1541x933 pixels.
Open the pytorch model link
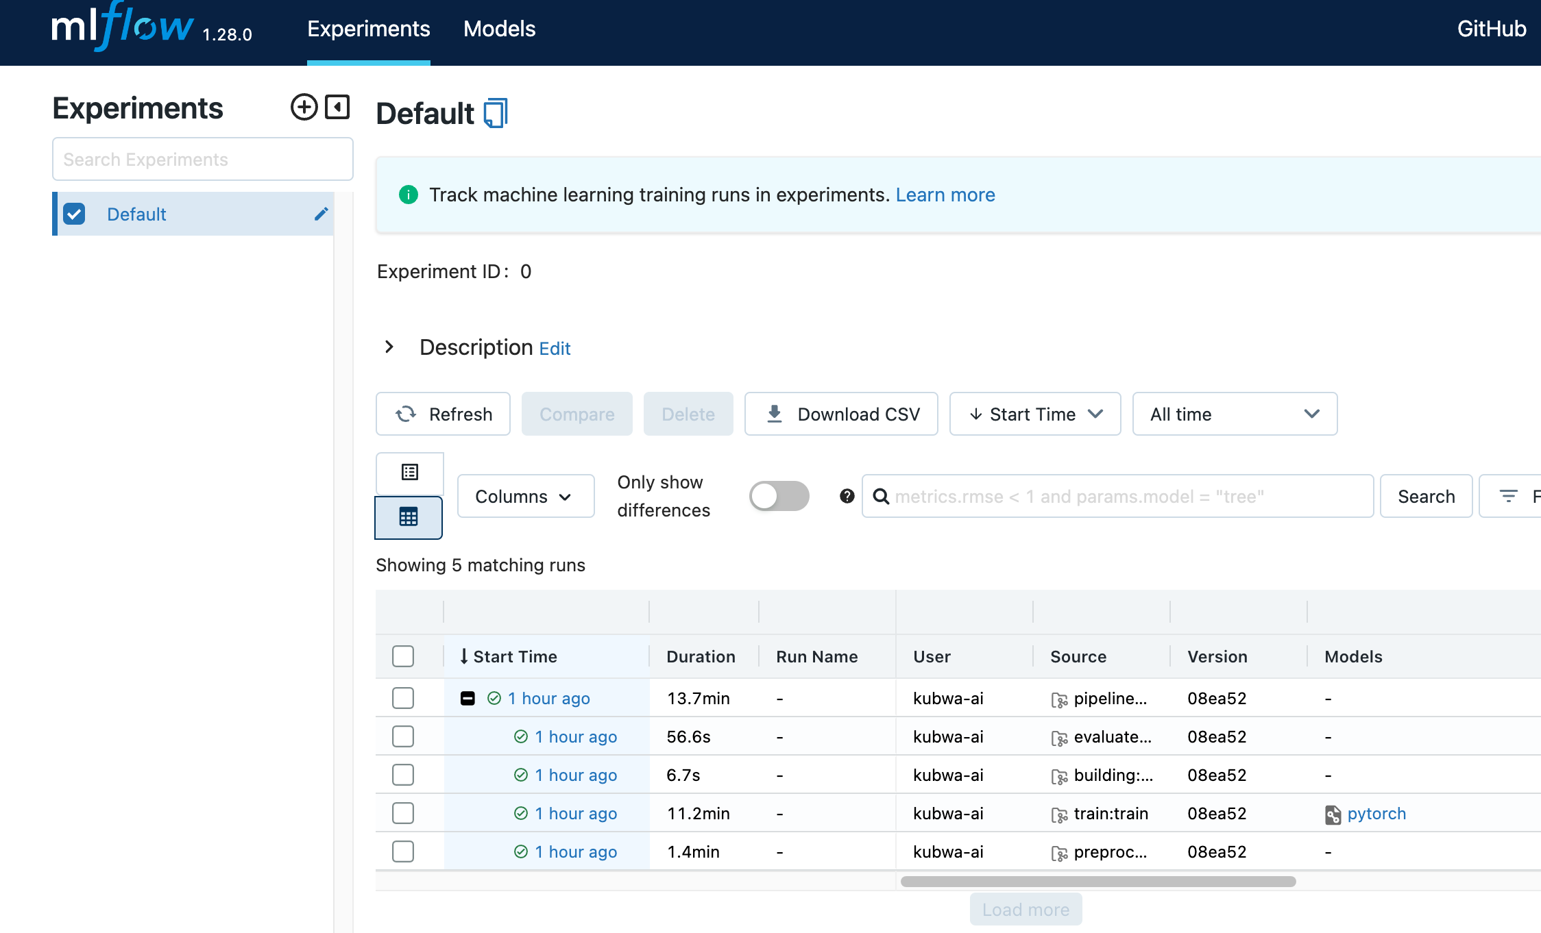1376,813
